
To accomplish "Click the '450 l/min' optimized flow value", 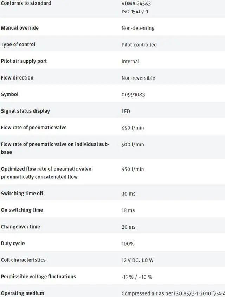I will pyautogui.click(x=133, y=169).
